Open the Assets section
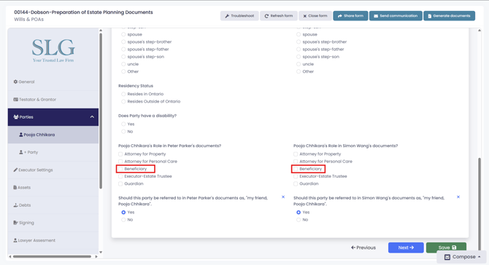Screen dimensions: 489x265 click(x=53, y=188)
